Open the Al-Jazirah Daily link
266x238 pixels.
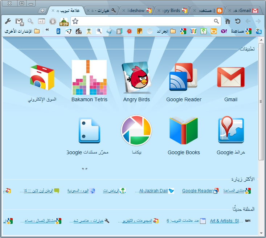point(155,191)
